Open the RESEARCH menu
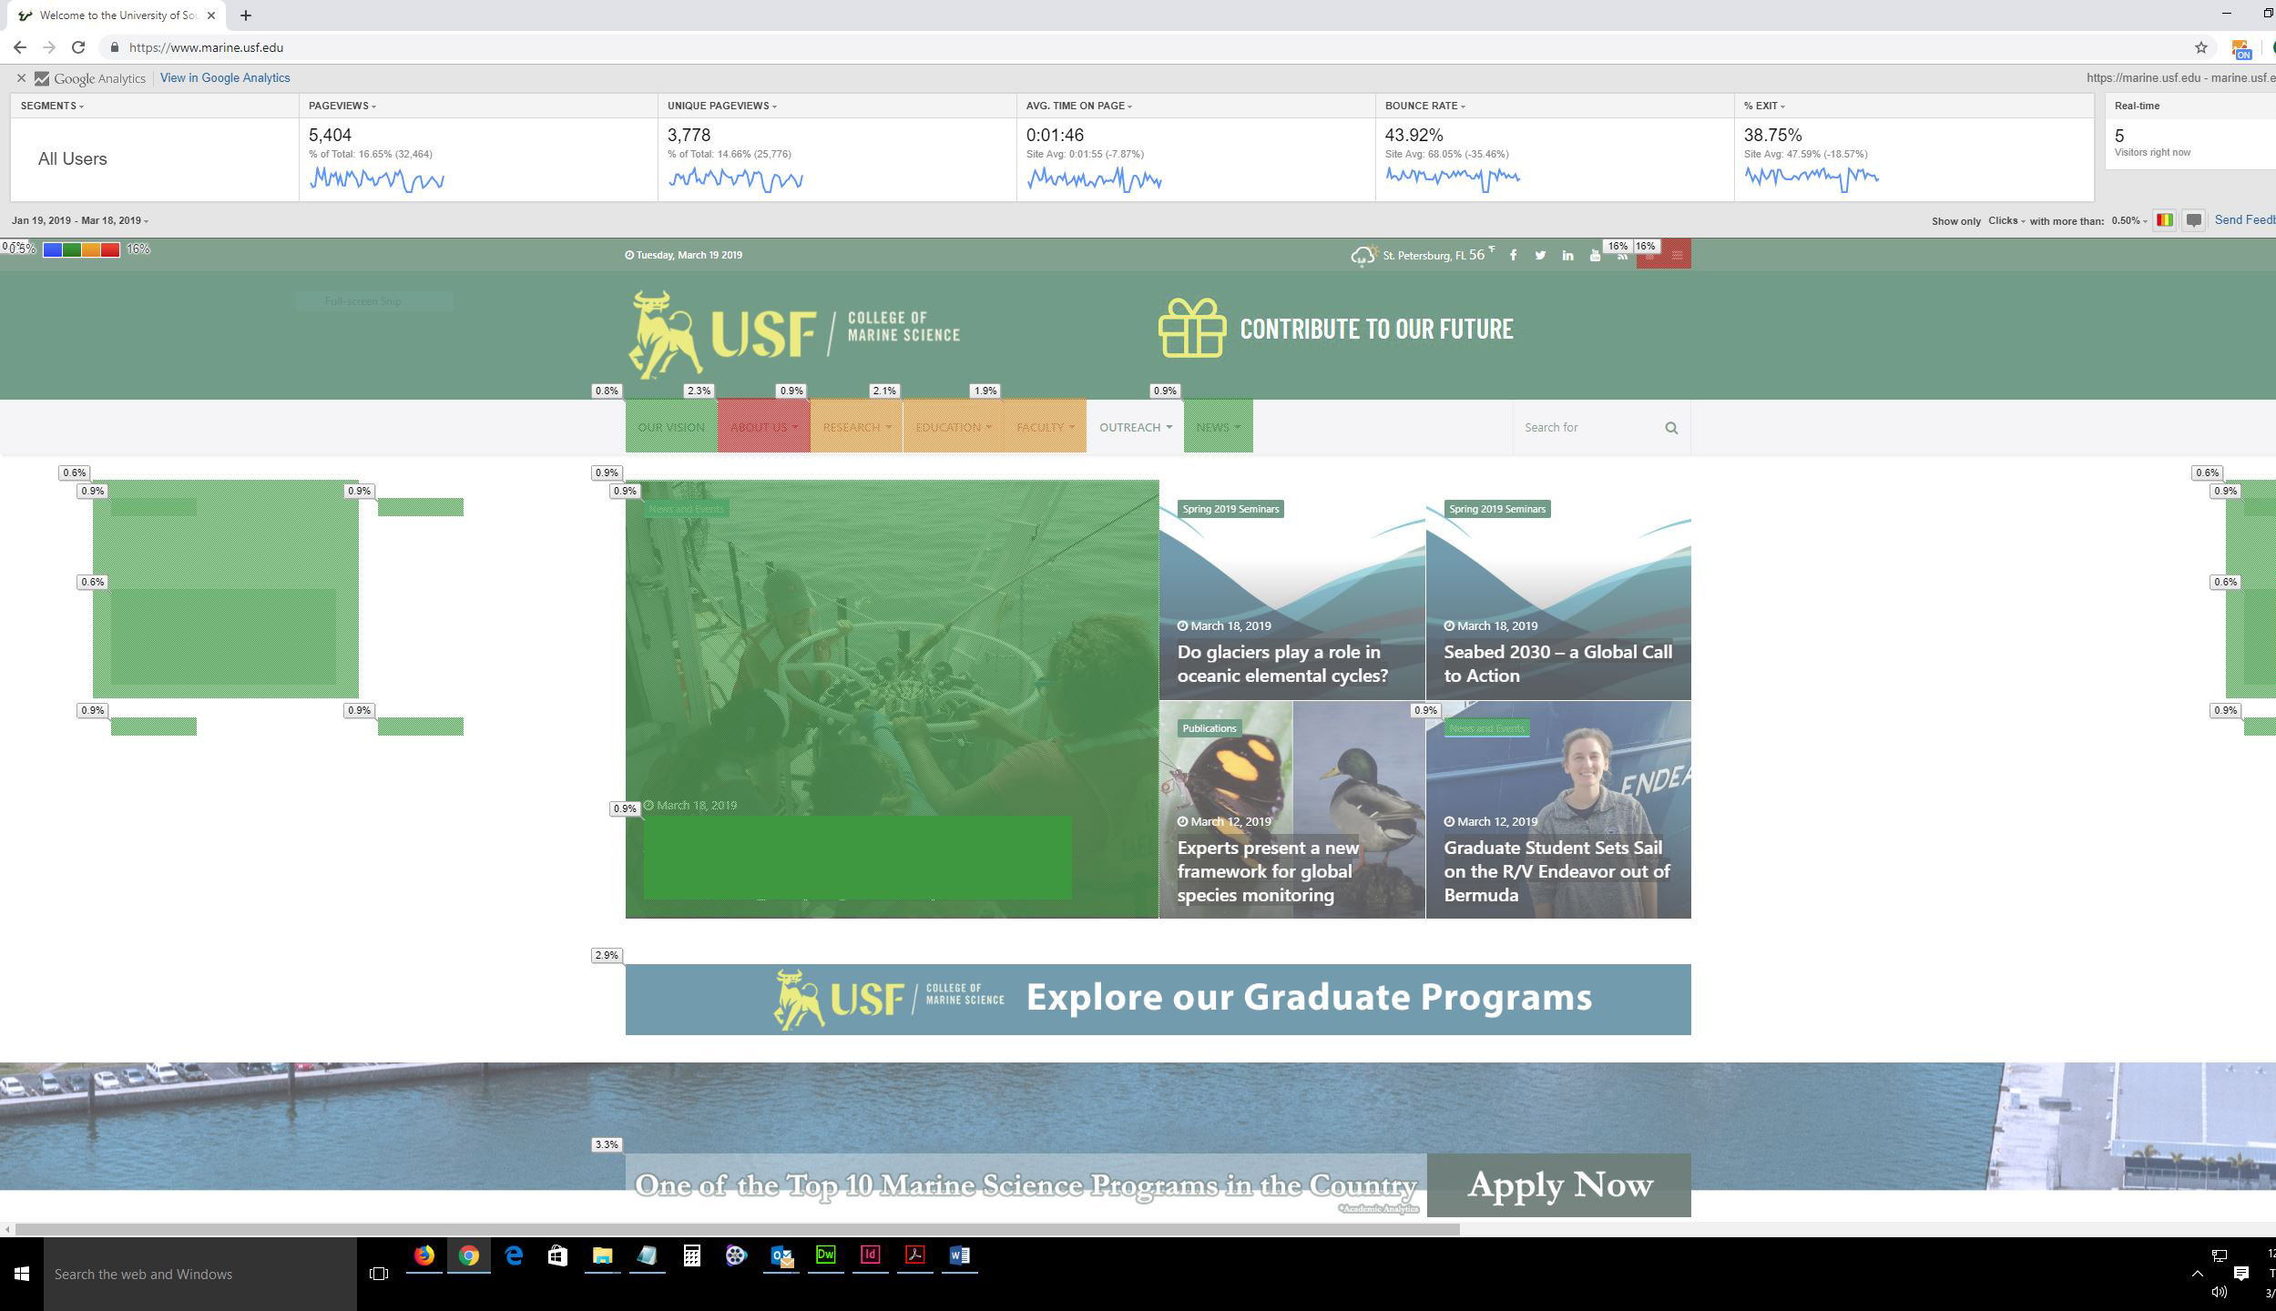 (855, 426)
